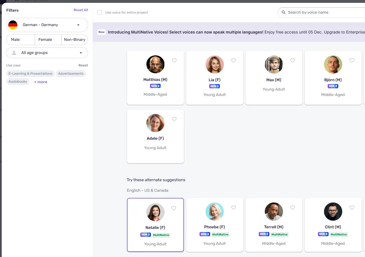Image resolution: width=365 pixels, height=257 pixels.
Task: Favorite the Adele voice with heart icon
Action: 174,119
